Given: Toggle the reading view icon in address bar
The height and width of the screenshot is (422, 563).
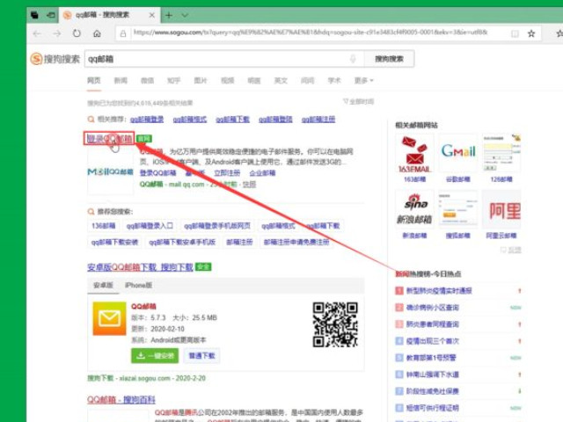Looking at the screenshot, I should pos(515,33).
